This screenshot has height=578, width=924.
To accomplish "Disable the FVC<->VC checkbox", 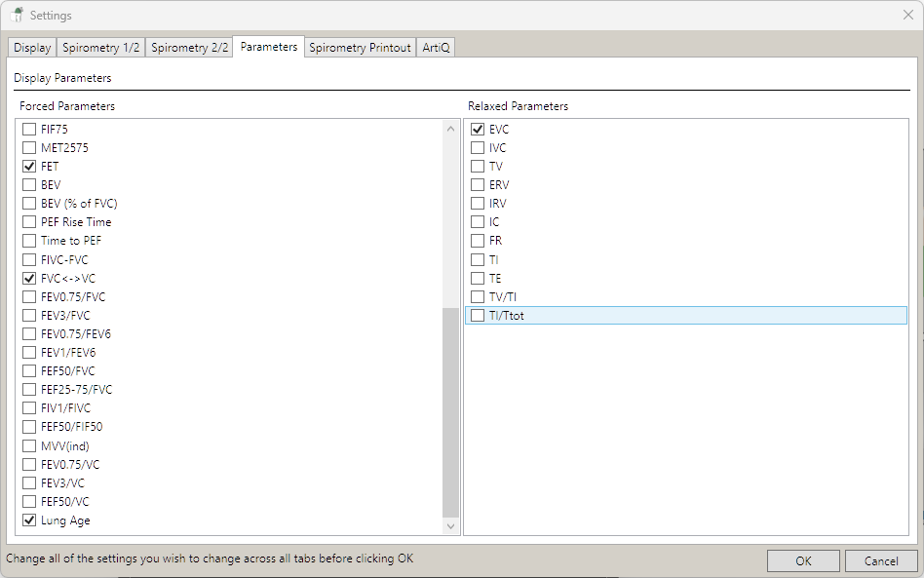I will tap(29, 279).
